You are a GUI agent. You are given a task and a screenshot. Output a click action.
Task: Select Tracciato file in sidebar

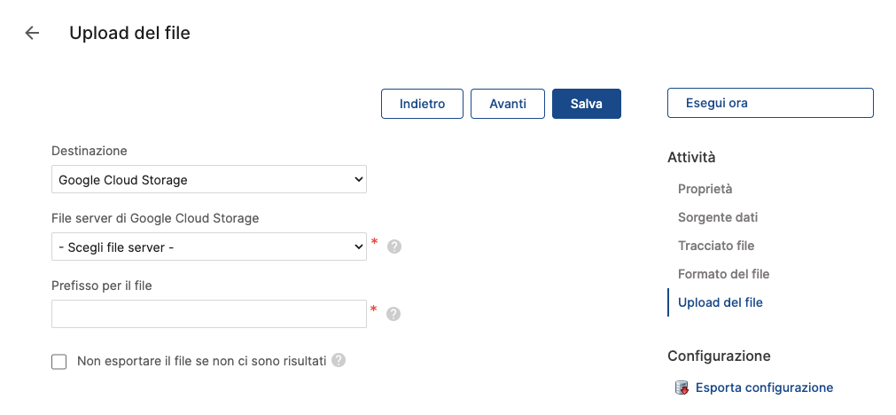(x=716, y=246)
